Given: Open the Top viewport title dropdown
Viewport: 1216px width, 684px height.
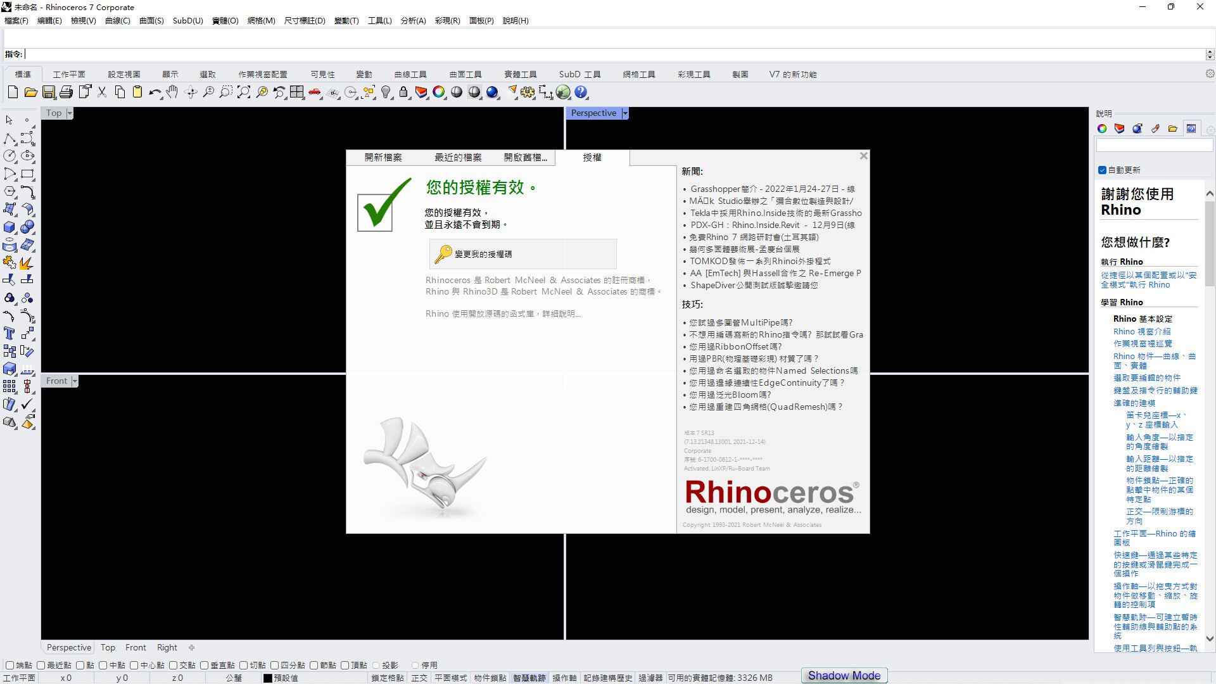Looking at the screenshot, I should [x=70, y=113].
